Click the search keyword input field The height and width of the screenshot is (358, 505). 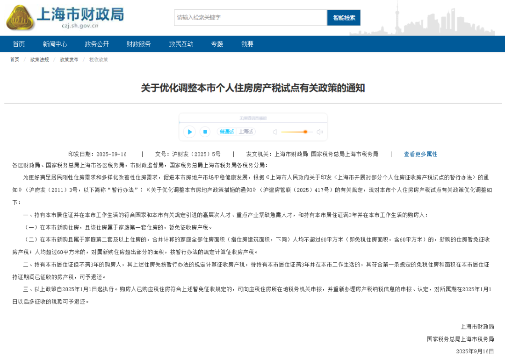pos(251,17)
